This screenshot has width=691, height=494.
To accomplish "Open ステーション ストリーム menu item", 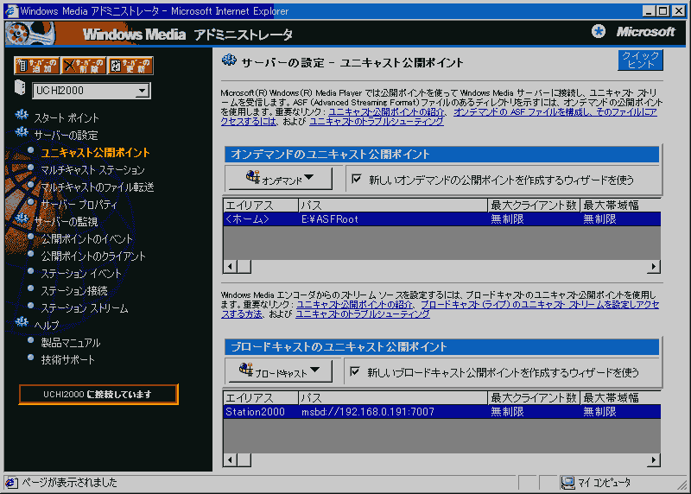I will [84, 308].
